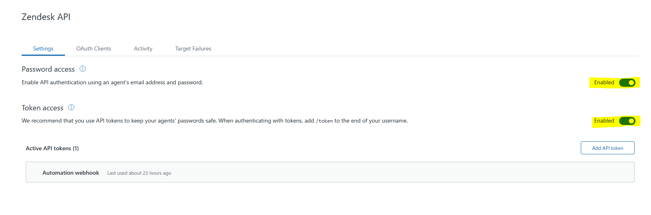Viewport: 651px width, 215px height.
Task: Click the Password access info icon
Action: pyautogui.click(x=82, y=69)
